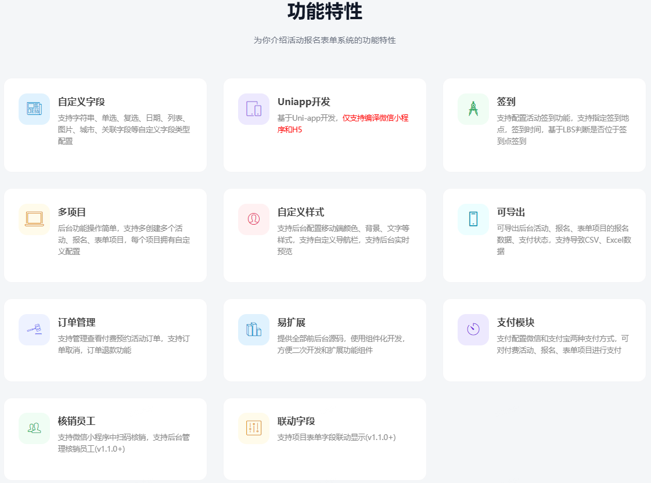Click the Uniapp开发 devices icon

tap(253, 109)
